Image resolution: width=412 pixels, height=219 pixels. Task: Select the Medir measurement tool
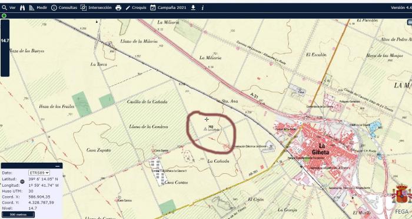coord(38,8)
